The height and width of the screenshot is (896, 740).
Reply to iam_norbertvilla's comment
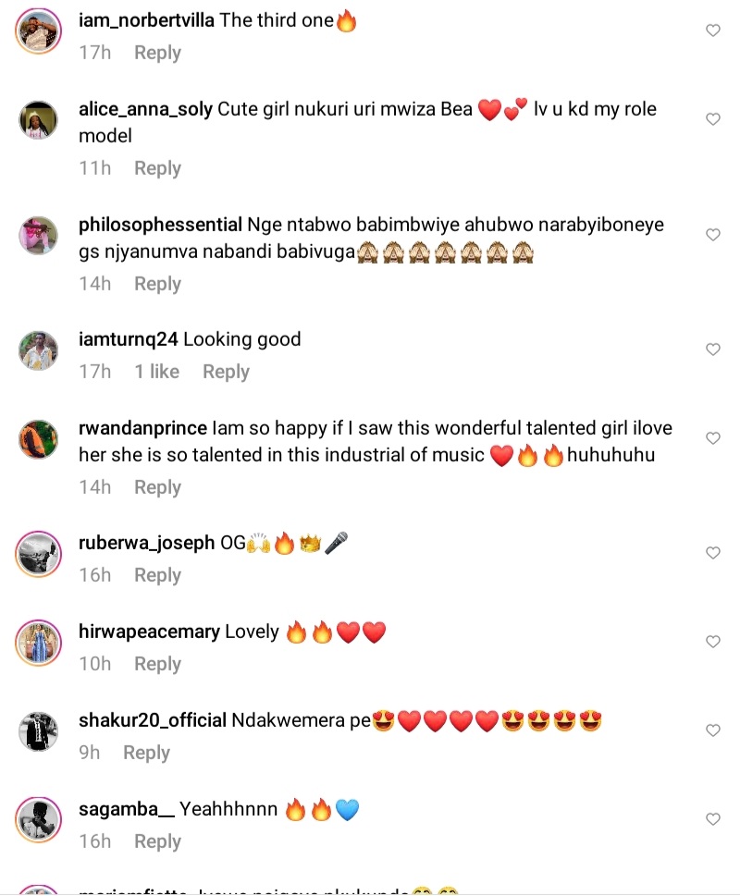click(x=157, y=53)
